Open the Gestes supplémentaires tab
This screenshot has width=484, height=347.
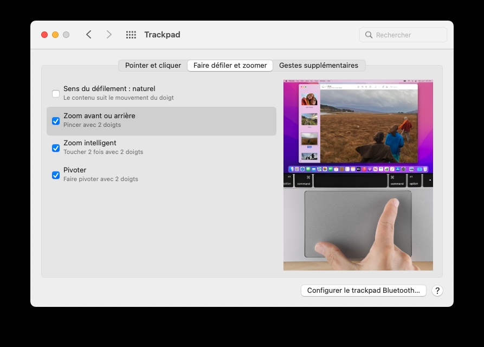click(x=319, y=66)
